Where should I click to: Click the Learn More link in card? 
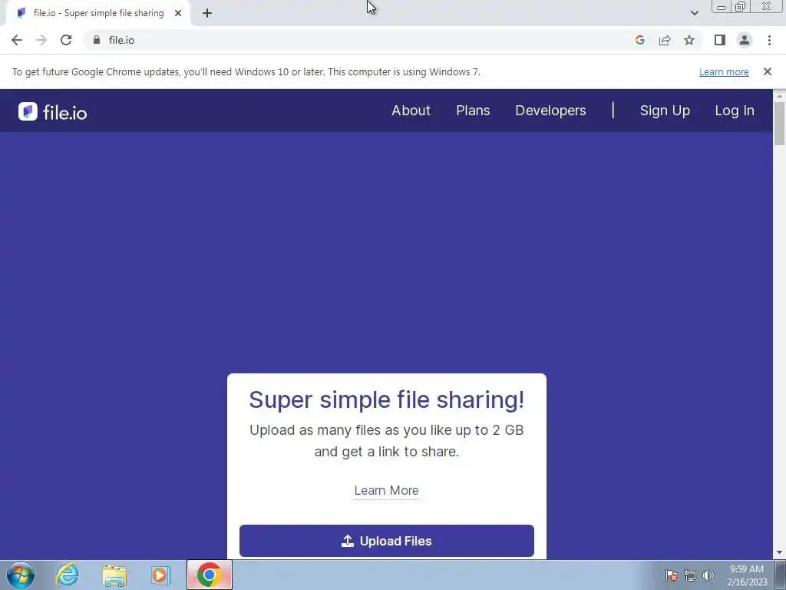387,490
